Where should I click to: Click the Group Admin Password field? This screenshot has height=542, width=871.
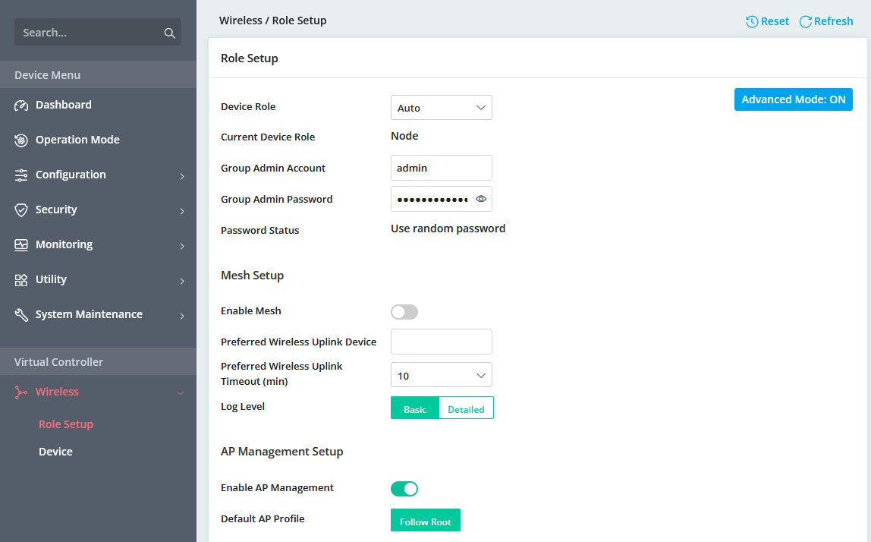point(442,199)
